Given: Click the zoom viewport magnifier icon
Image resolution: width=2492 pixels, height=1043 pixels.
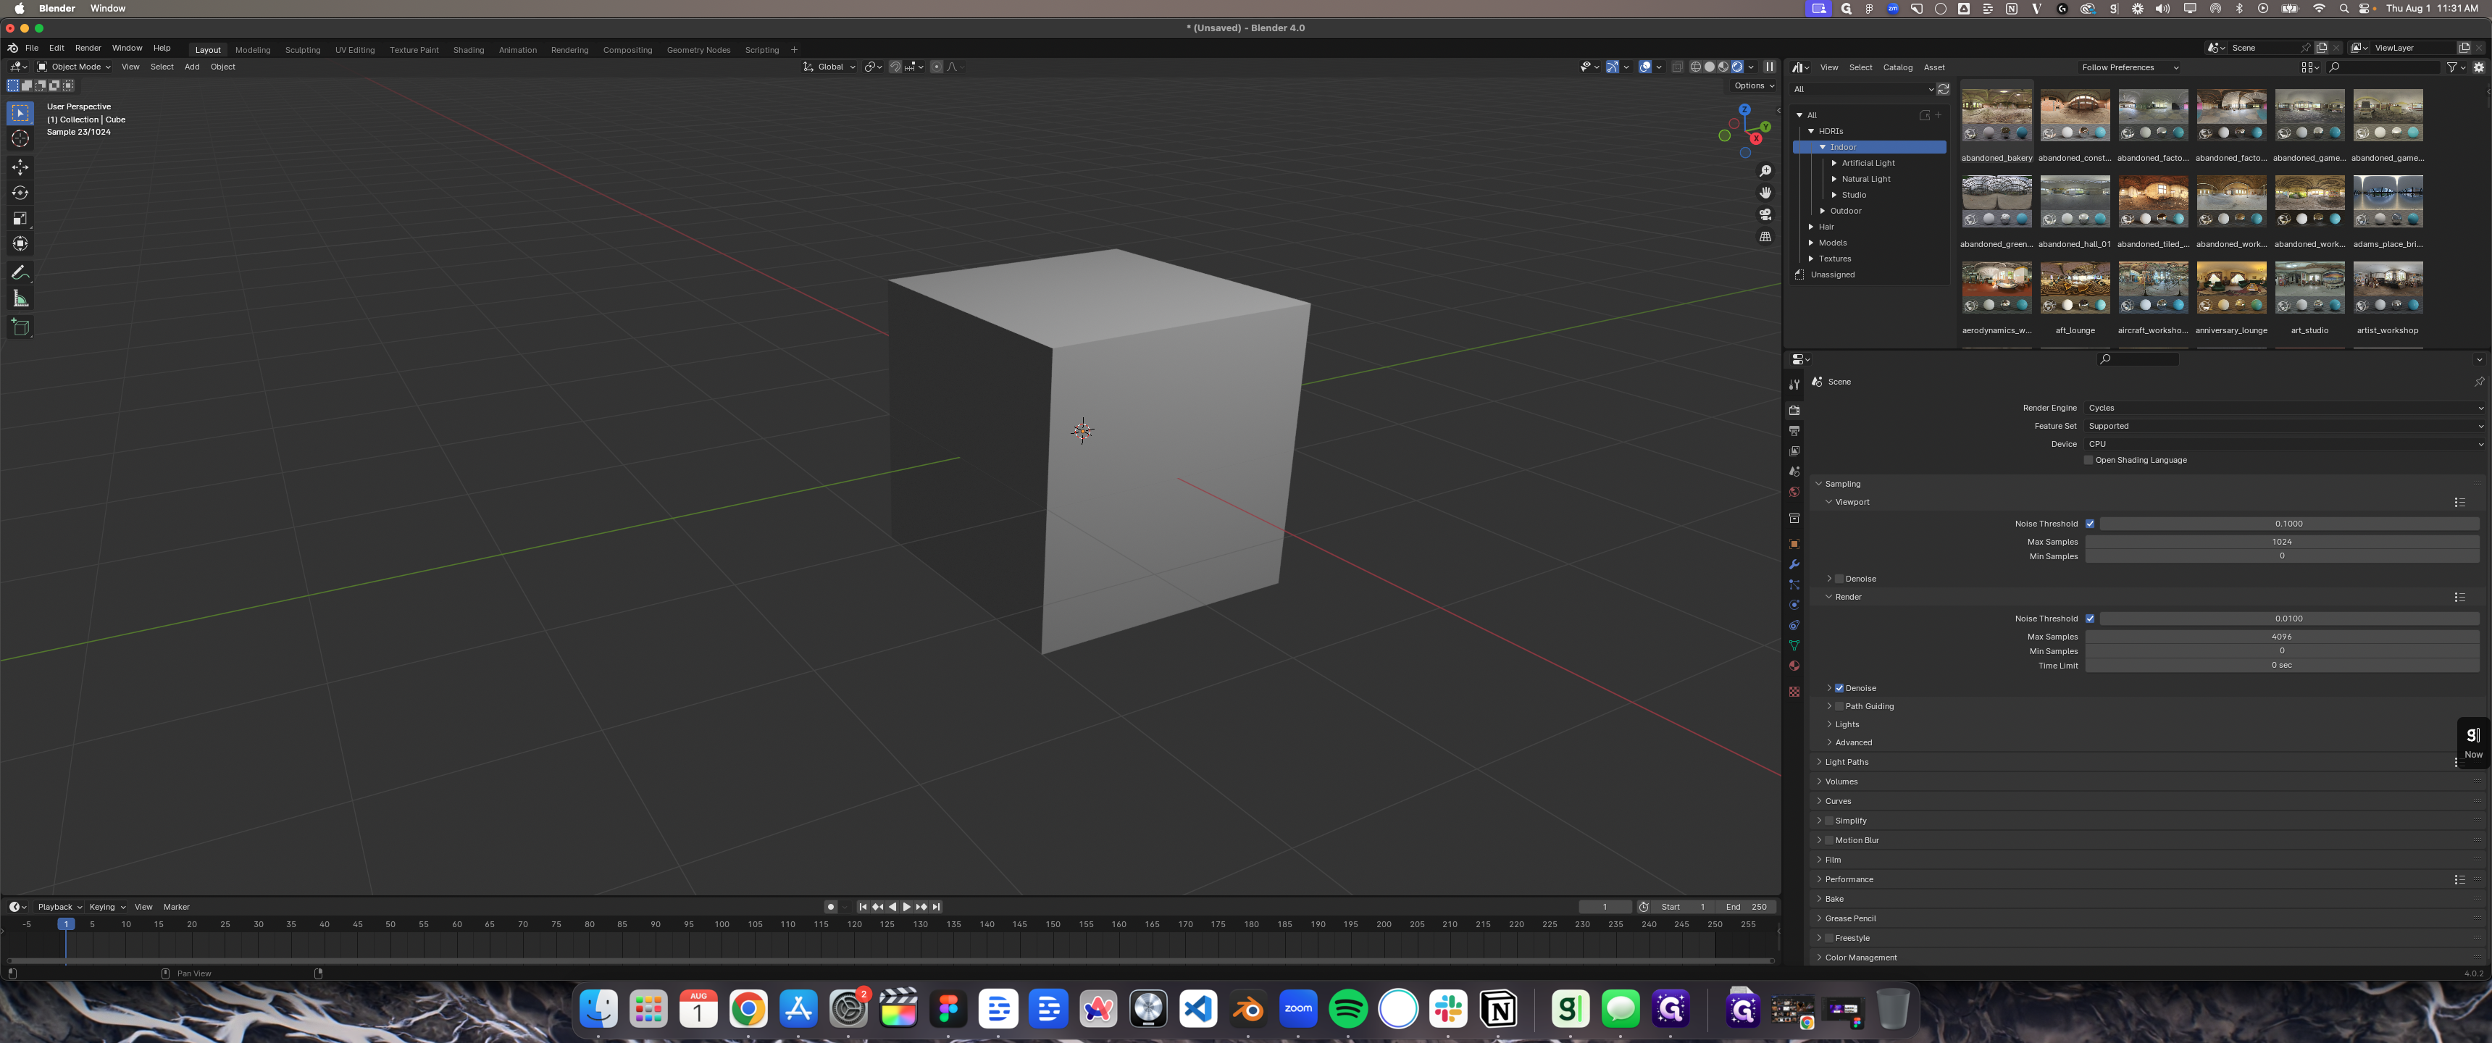Looking at the screenshot, I should [1765, 171].
